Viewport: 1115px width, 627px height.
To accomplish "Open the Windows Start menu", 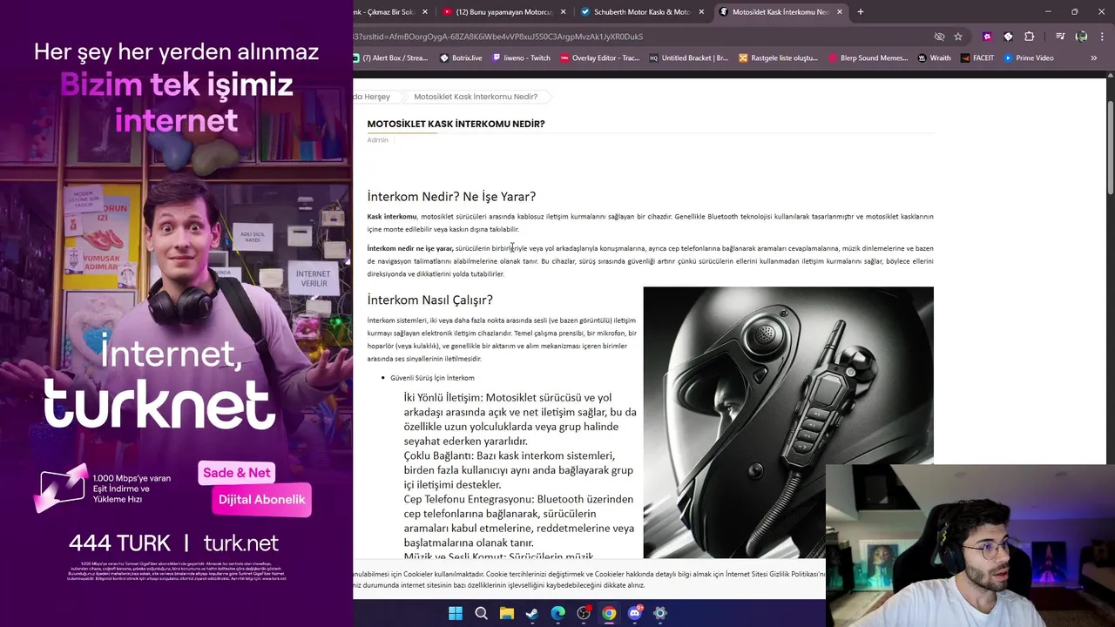I will pyautogui.click(x=456, y=613).
